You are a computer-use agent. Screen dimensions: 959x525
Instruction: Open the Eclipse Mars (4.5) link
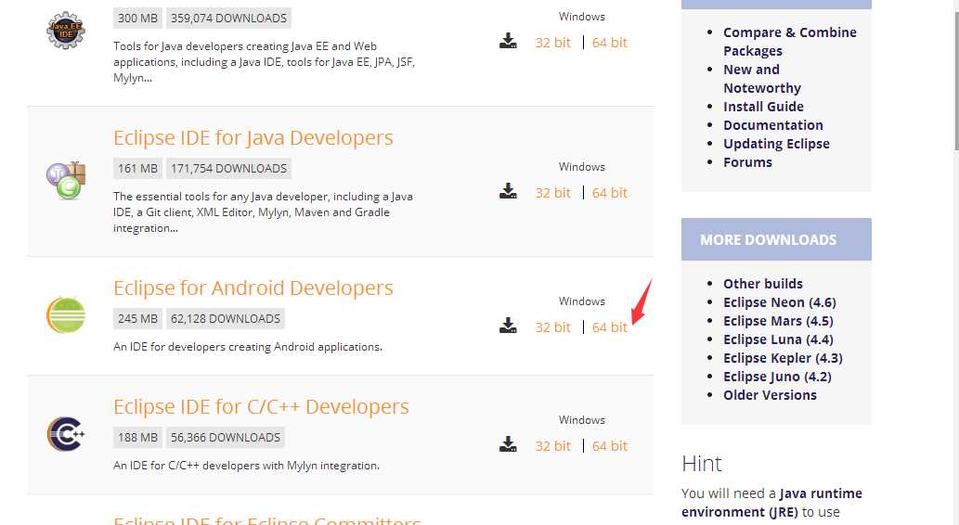coord(778,321)
